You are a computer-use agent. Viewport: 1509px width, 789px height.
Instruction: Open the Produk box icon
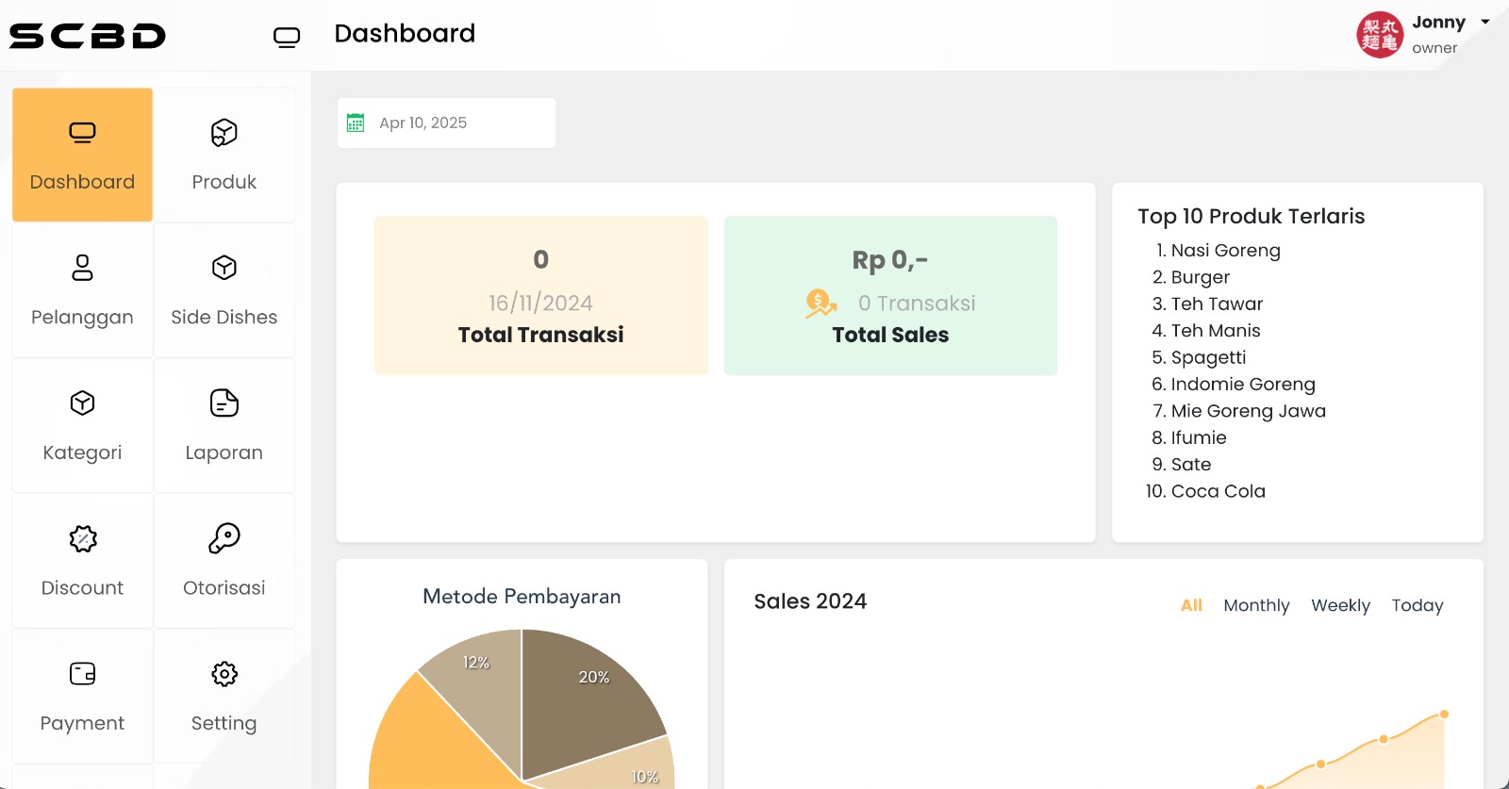point(224,133)
